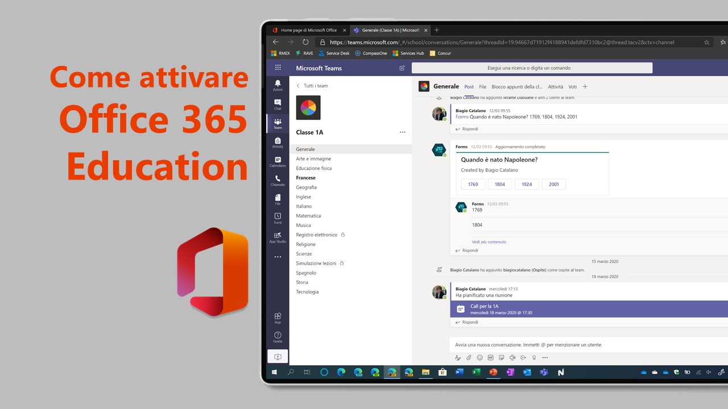Viewport: 728px width, 409px height.
Task: Click download desktop app icon
Action: [x=278, y=357]
